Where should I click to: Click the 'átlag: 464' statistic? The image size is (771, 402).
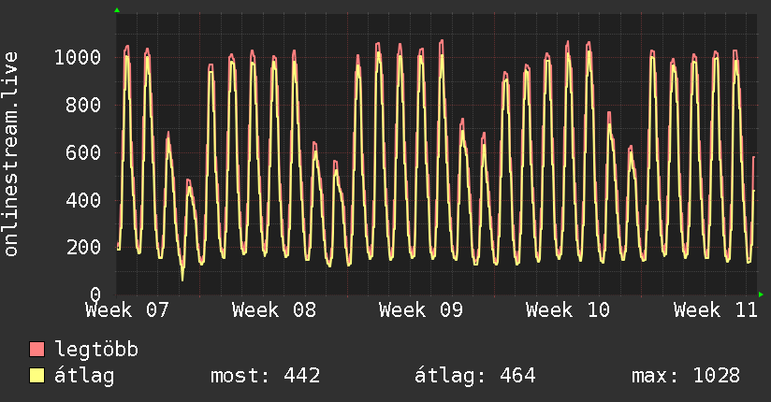[x=474, y=376]
